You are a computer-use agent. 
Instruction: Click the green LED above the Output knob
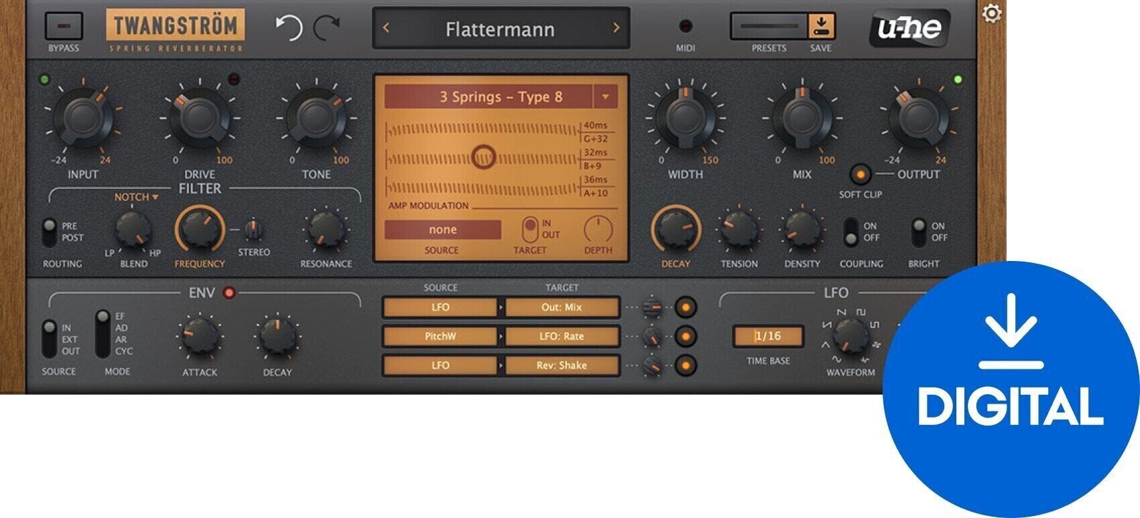point(958,80)
